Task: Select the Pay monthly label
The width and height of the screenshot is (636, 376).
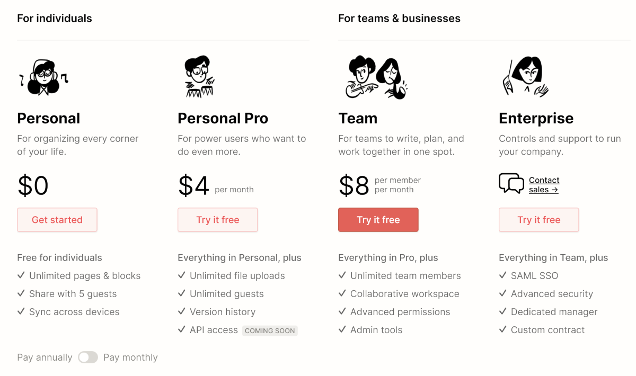Action: click(130, 357)
